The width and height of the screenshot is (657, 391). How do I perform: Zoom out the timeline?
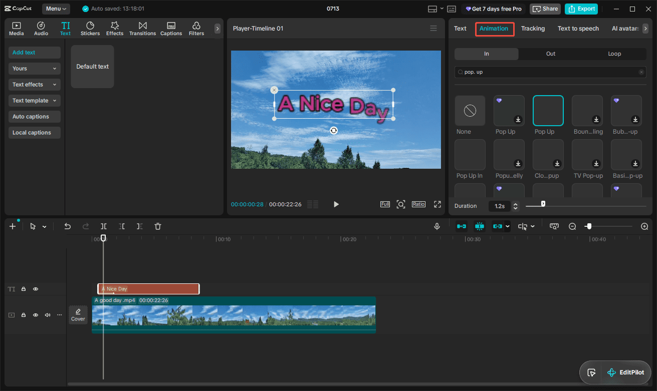click(572, 226)
